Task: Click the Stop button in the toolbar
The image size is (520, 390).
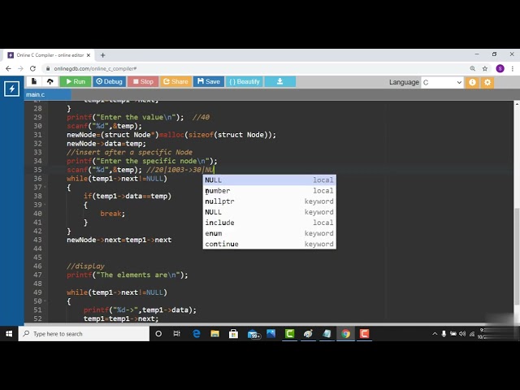Action: tap(143, 81)
